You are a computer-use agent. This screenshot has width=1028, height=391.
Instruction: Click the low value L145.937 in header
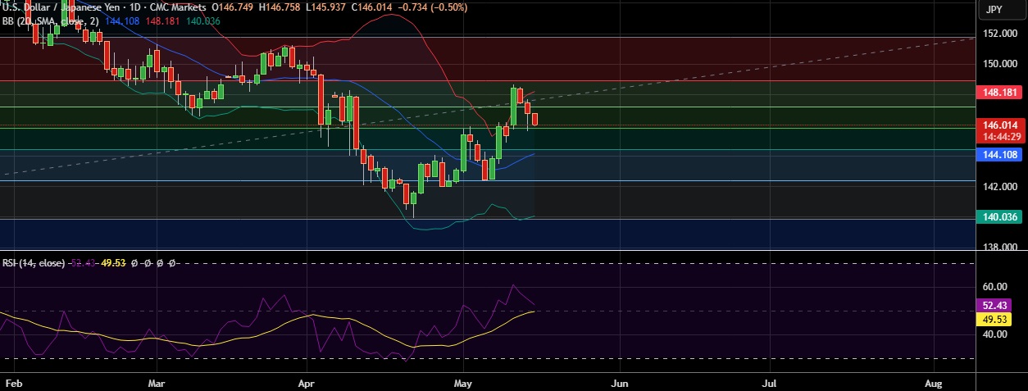click(x=326, y=6)
